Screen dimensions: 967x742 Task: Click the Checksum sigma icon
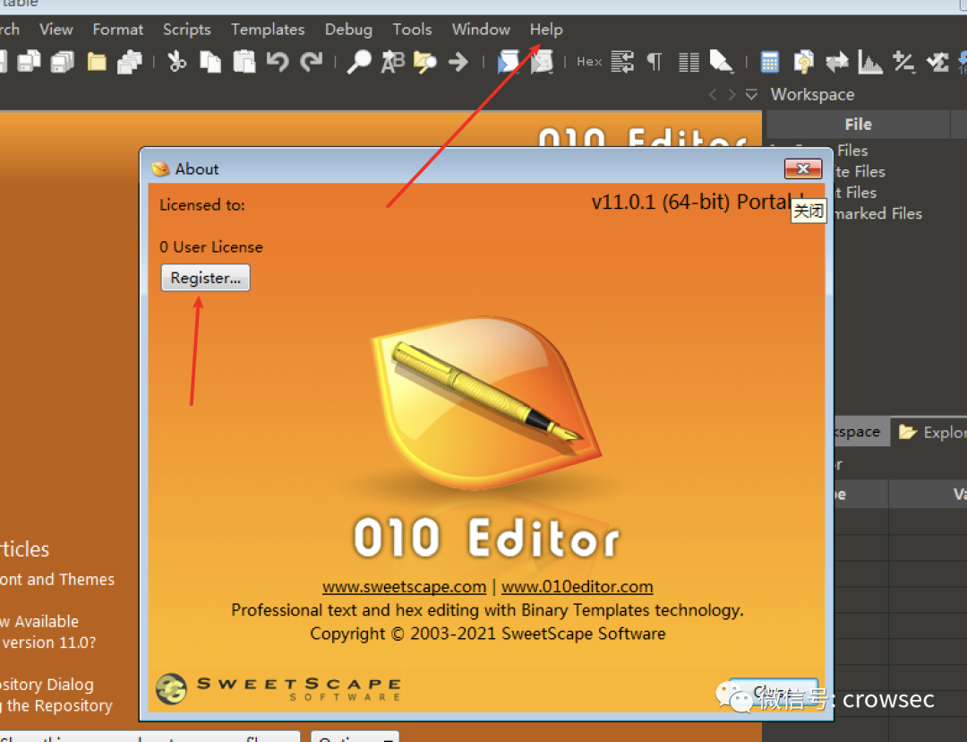(x=937, y=62)
